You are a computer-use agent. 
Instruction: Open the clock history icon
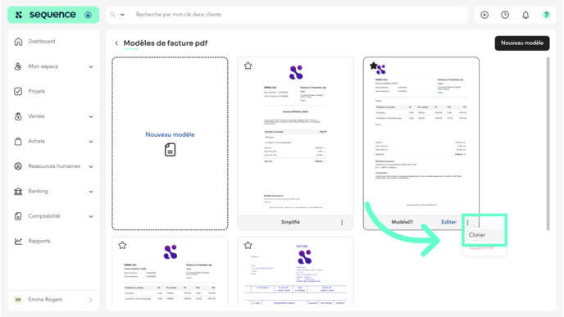[x=505, y=15]
